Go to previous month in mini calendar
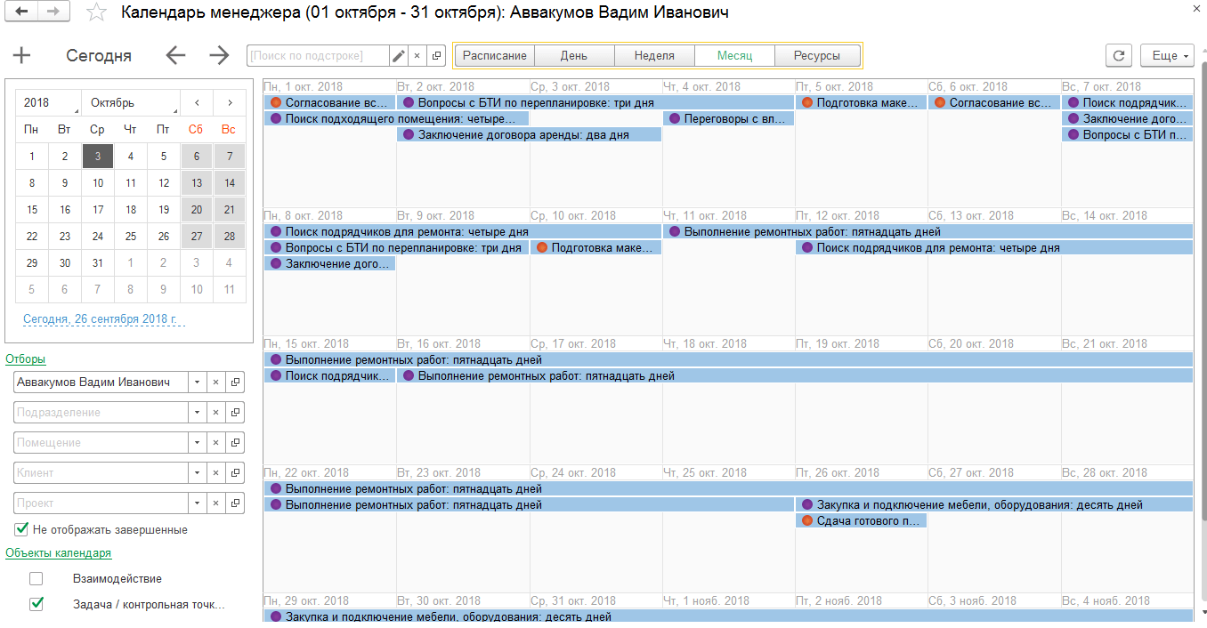1207x628 pixels. coord(196,102)
